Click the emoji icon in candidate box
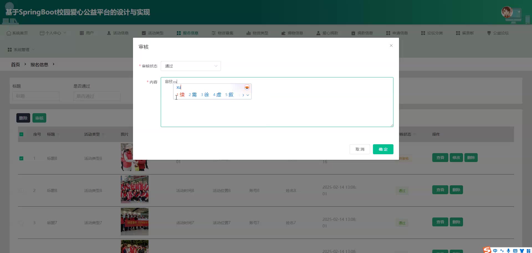532x253 pixels. click(247, 87)
